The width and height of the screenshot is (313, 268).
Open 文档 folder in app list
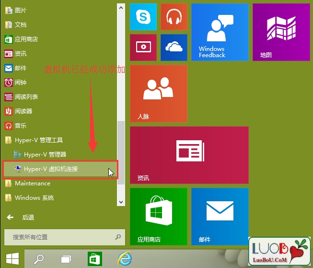(x=60, y=25)
